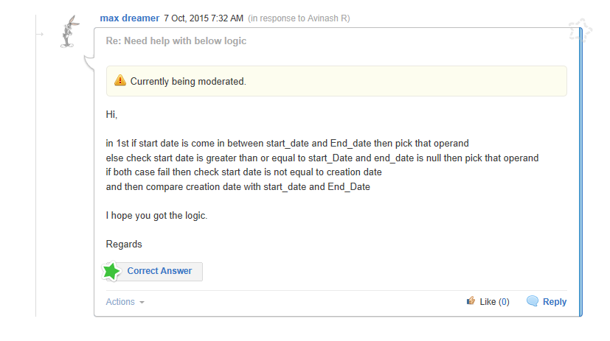The image size is (610, 341).
Task: Click the 'Re: Need help with below logic' title
Action: click(x=176, y=41)
